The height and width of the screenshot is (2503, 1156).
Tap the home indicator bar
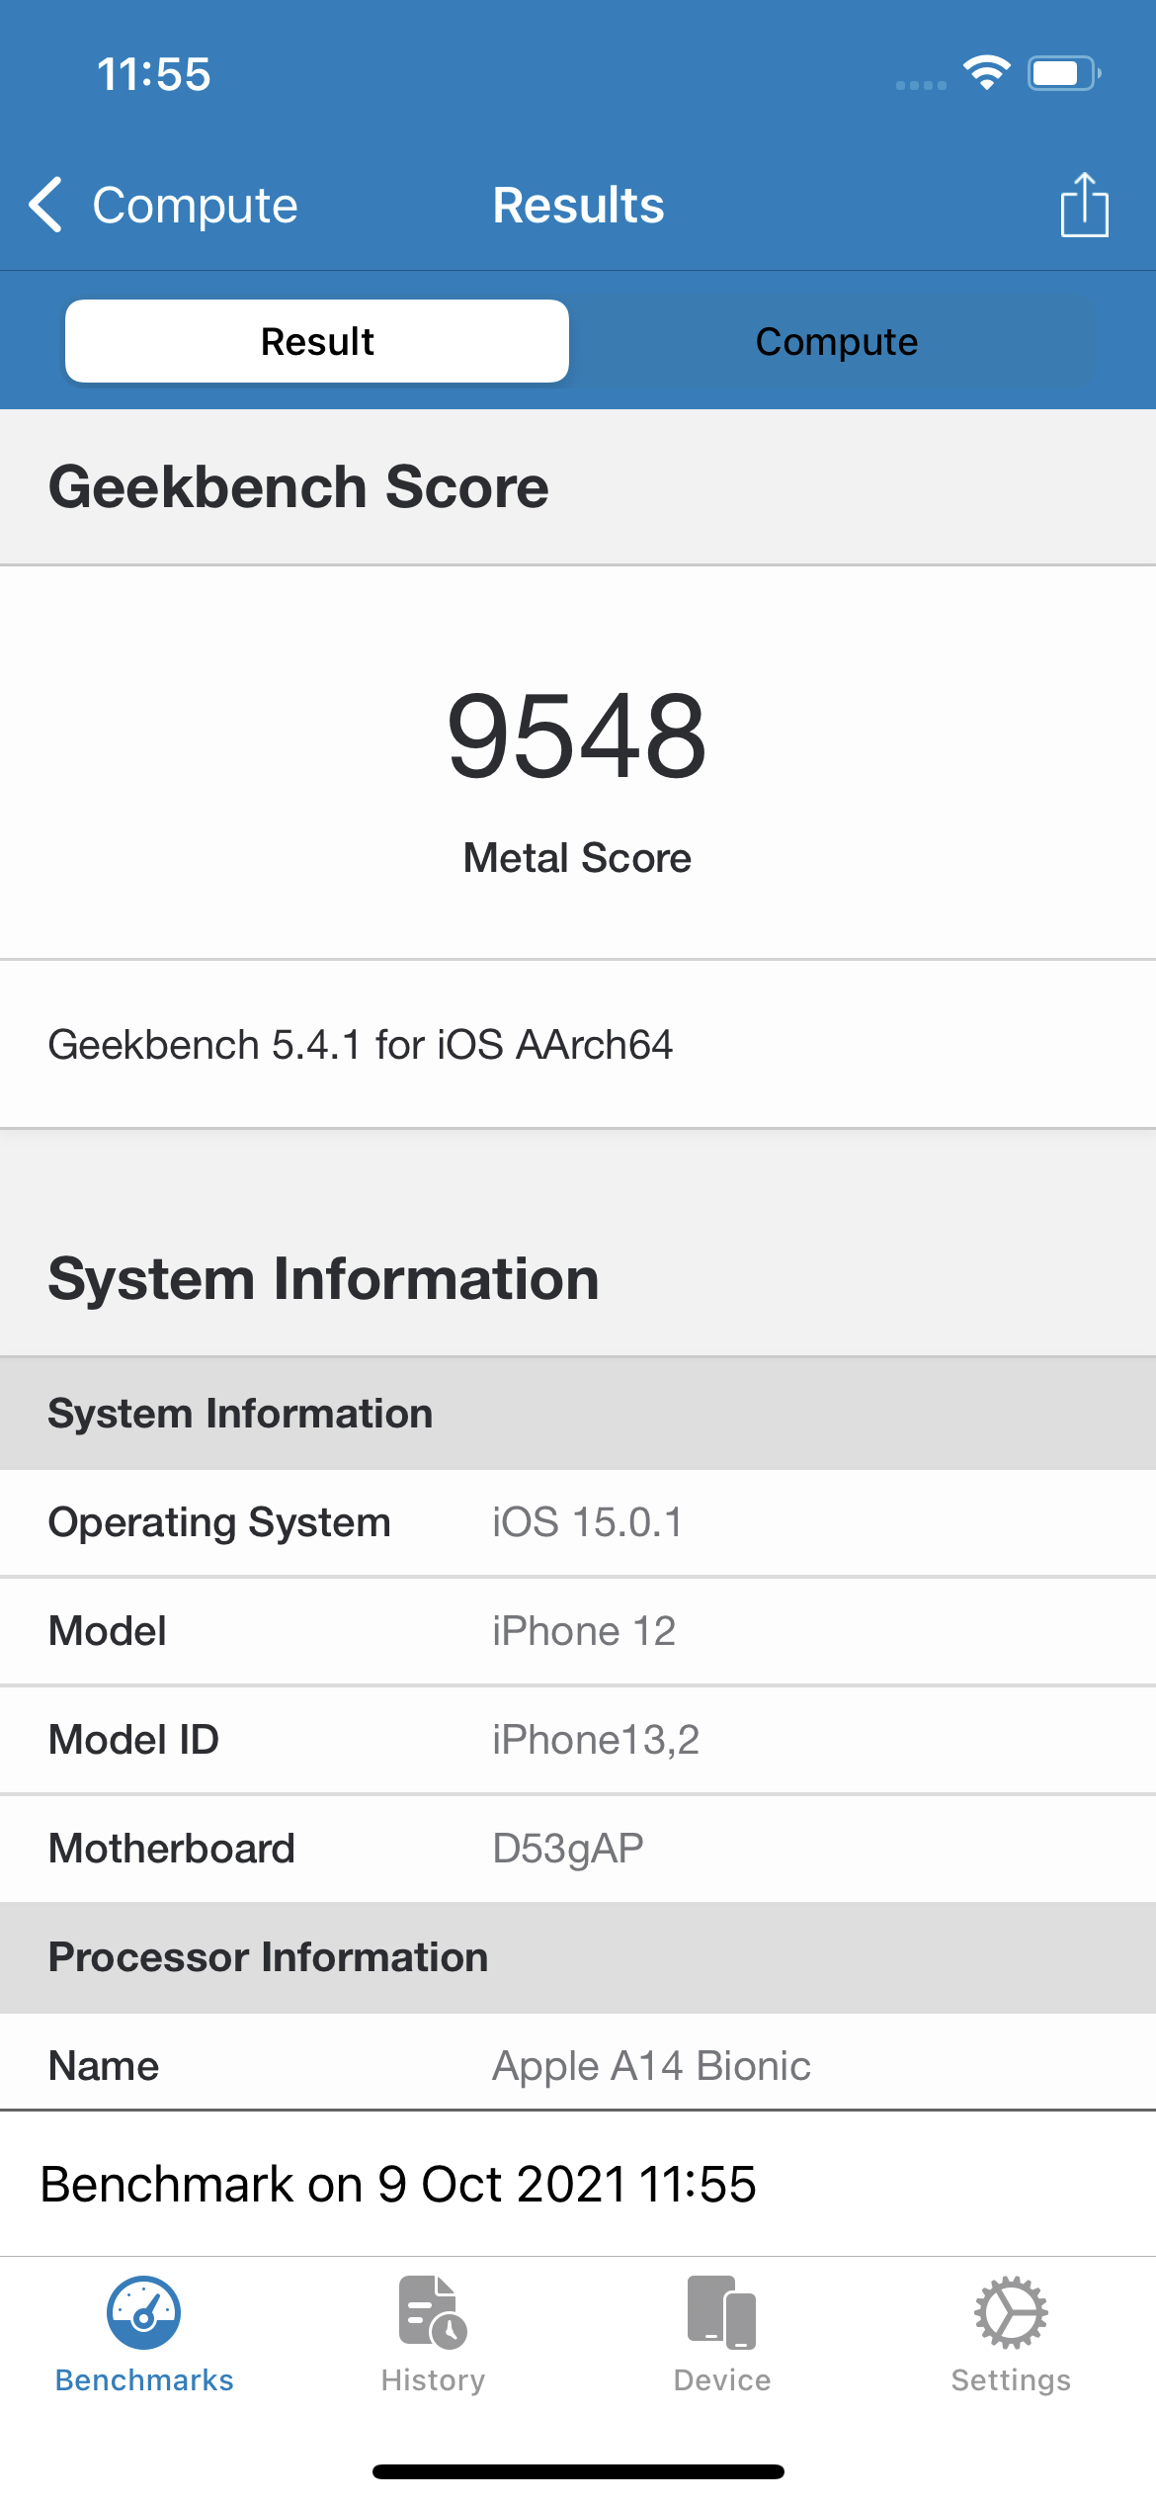pyautogui.click(x=578, y=2471)
